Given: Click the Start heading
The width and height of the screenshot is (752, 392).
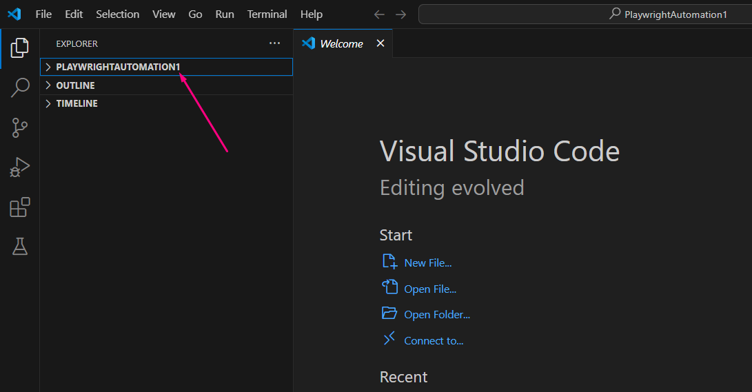Looking at the screenshot, I should (396, 236).
